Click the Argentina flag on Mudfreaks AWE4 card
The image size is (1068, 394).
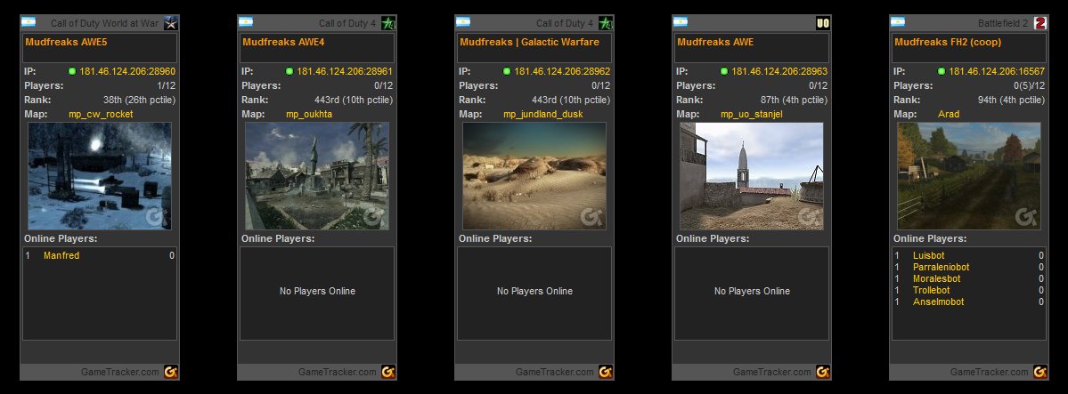(x=245, y=21)
